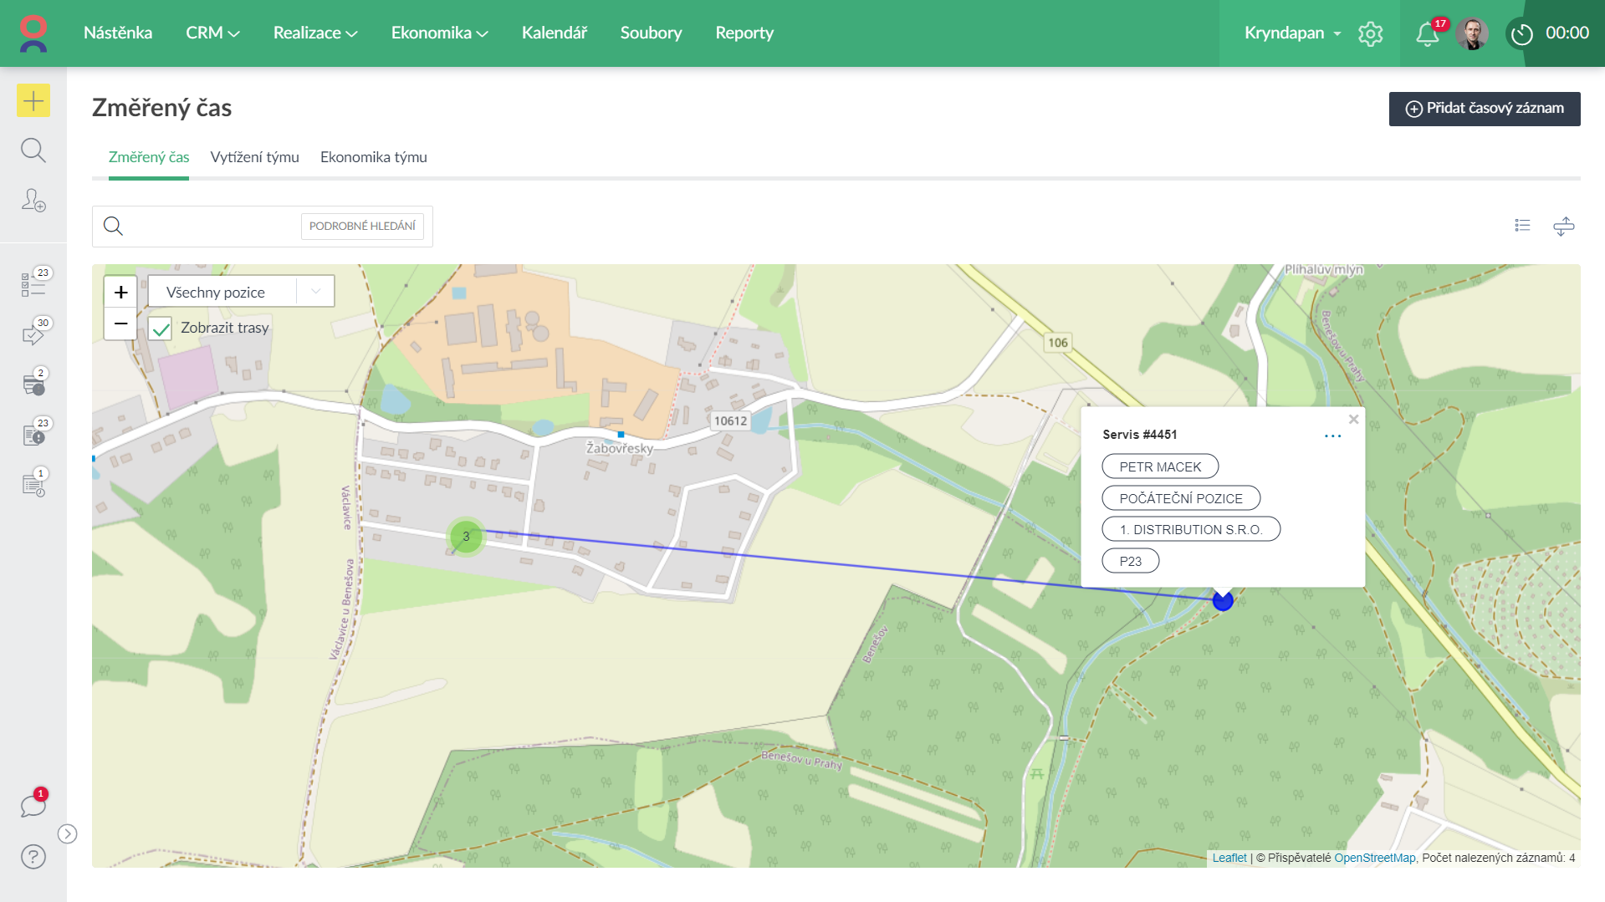
Task: Close the Servis #4451 popup
Action: 1353,420
